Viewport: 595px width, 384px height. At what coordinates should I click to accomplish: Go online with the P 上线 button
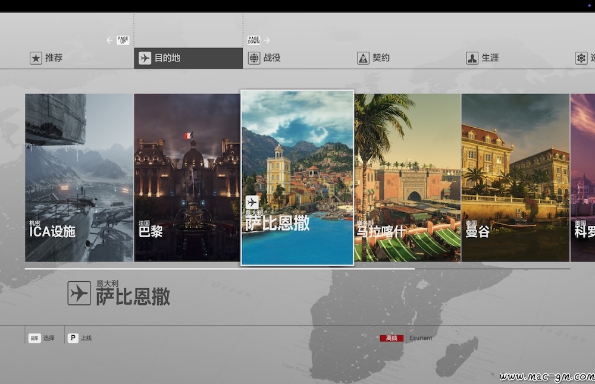[79, 338]
